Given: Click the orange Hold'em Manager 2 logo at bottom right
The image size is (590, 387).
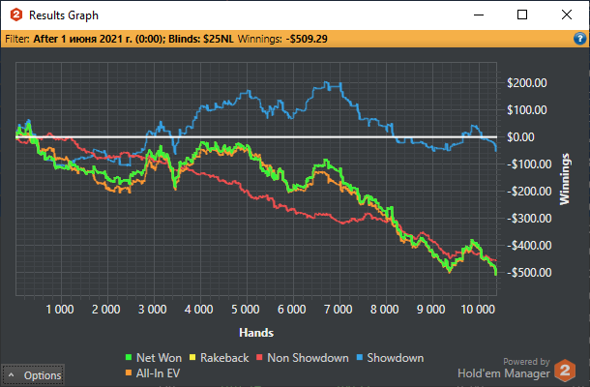Looking at the screenshot, I should [x=565, y=371].
